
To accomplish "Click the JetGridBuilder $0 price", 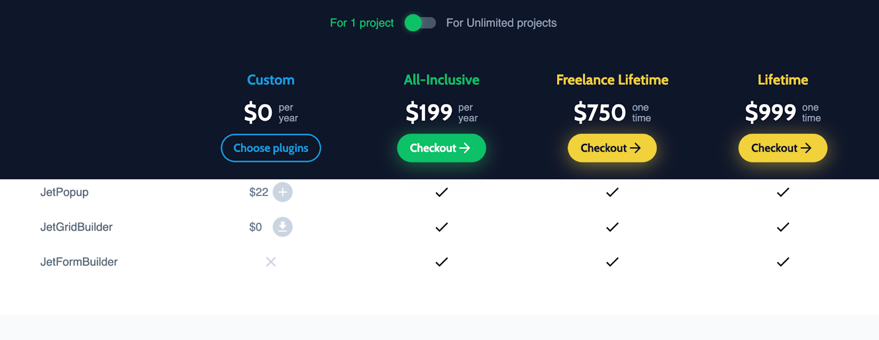I will 255,227.
